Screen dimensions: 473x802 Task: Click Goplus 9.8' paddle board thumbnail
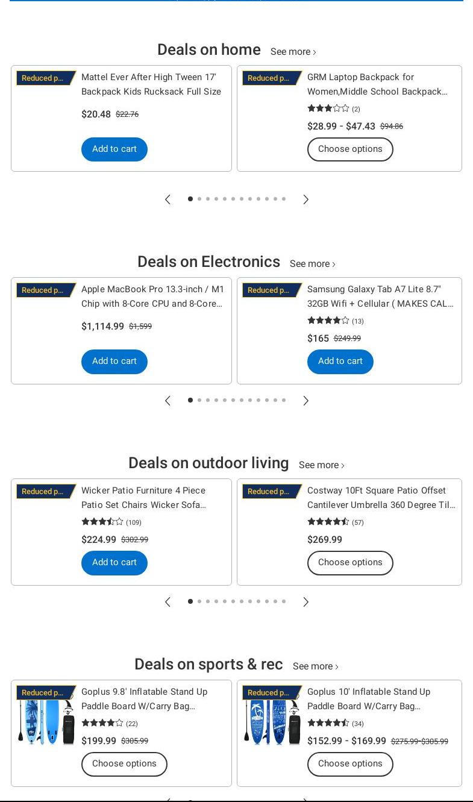46,721
